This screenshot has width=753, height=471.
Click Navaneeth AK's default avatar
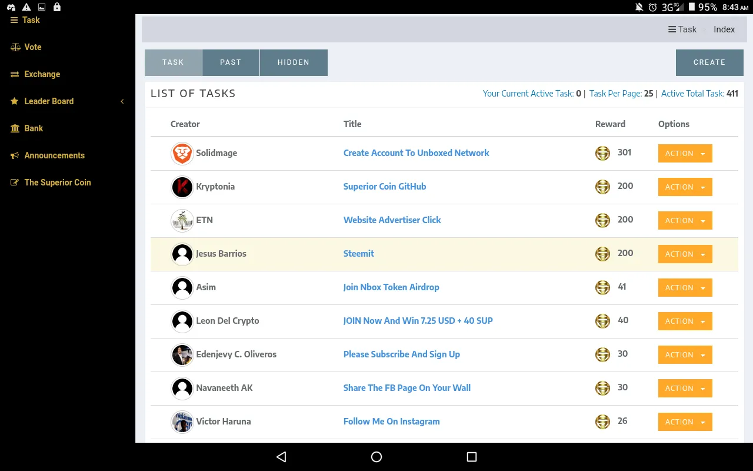[182, 389]
